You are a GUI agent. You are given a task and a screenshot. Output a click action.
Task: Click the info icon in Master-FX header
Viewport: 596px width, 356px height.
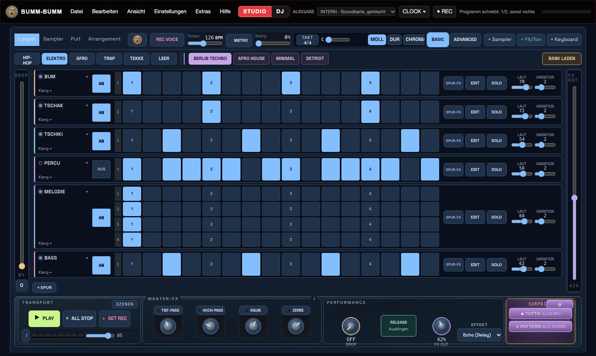click(314, 298)
